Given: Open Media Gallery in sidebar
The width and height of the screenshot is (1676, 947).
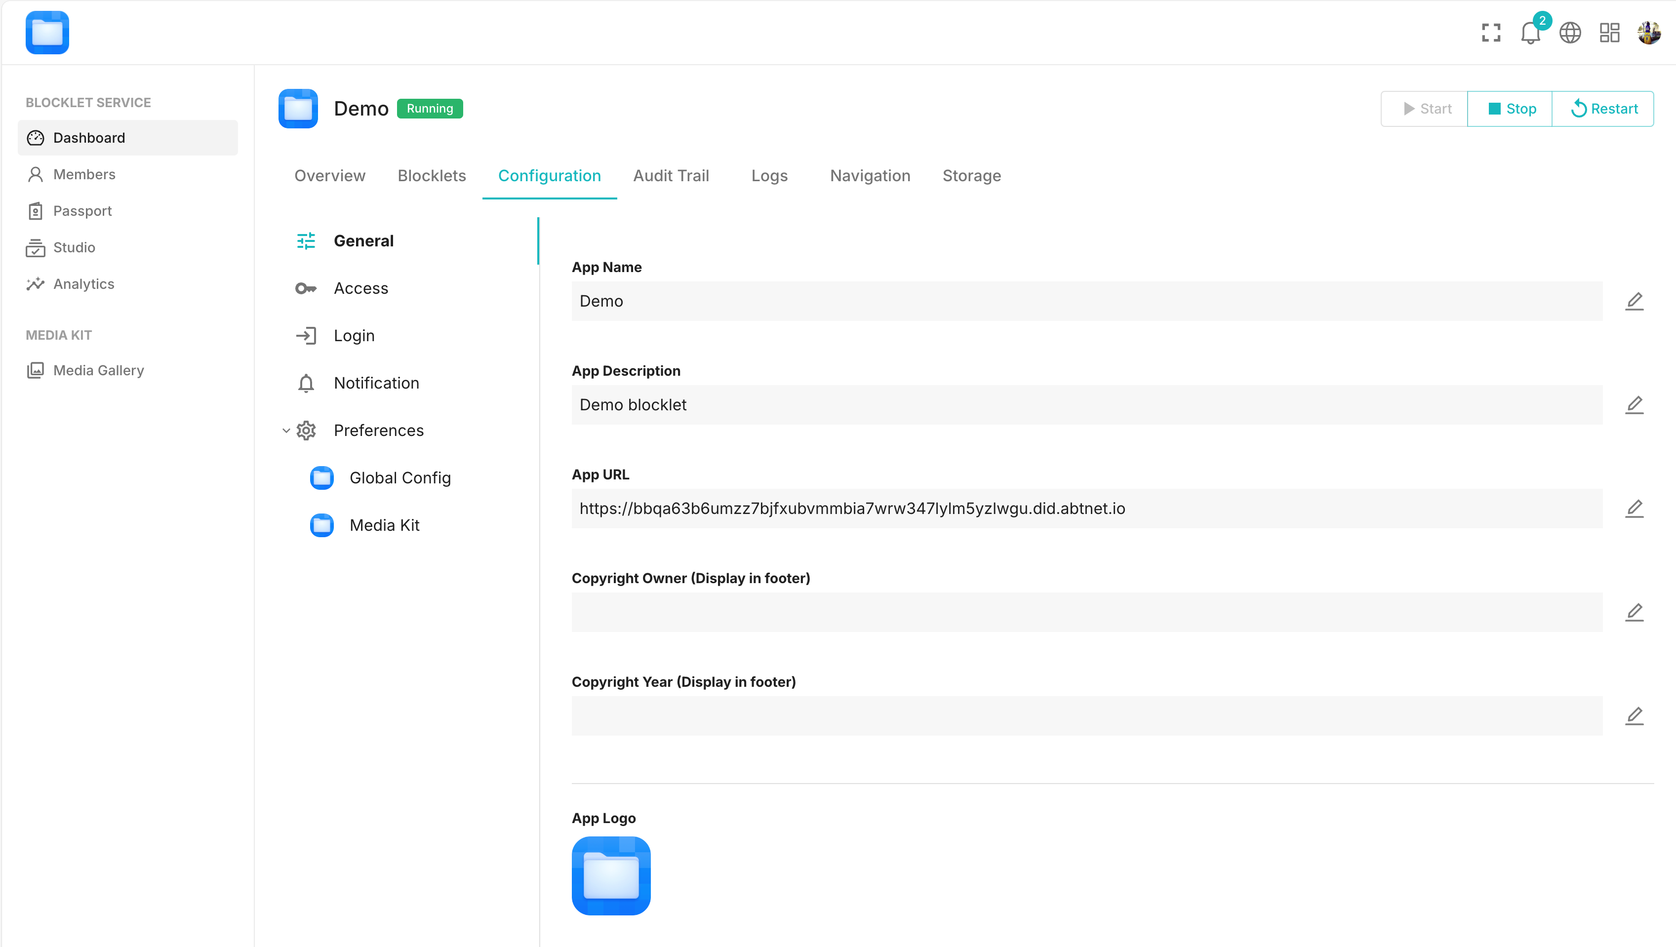Looking at the screenshot, I should pos(98,370).
